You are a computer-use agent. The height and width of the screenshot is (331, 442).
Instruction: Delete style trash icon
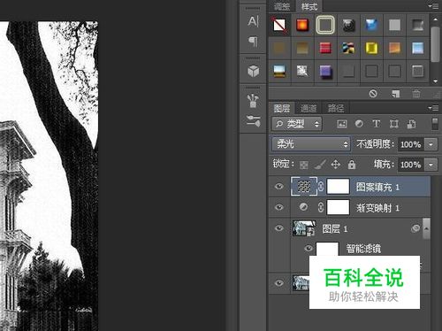[416, 94]
